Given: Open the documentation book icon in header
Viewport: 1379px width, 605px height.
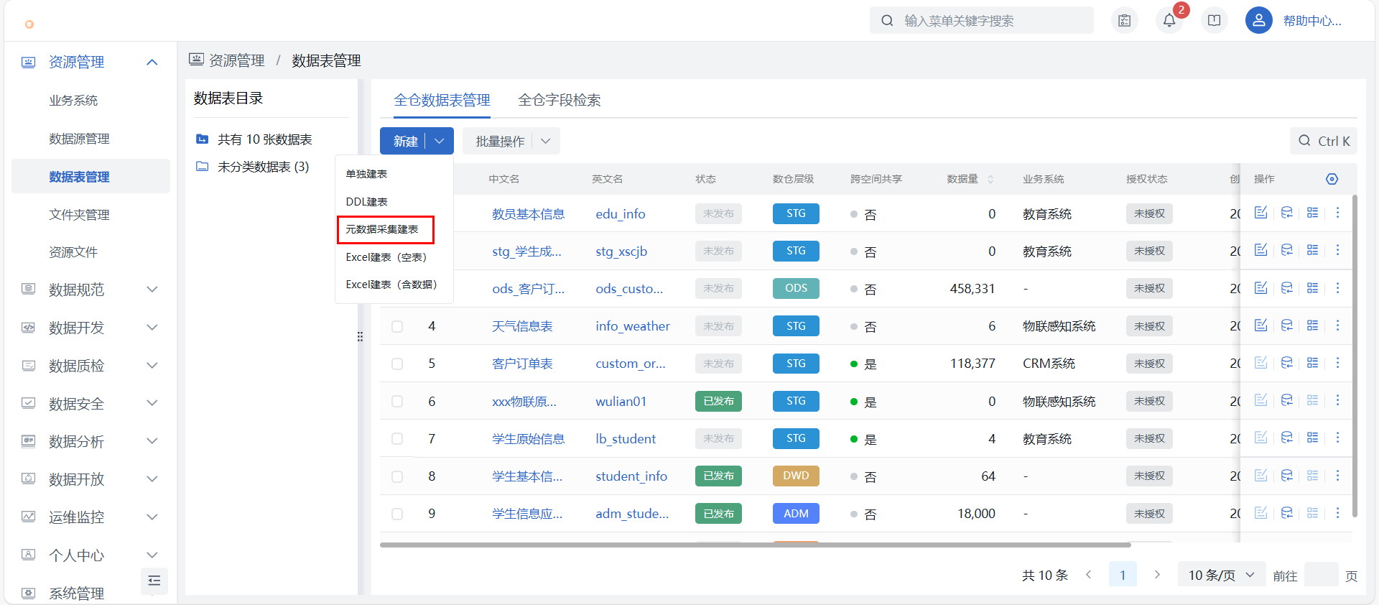Looking at the screenshot, I should click(1215, 21).
